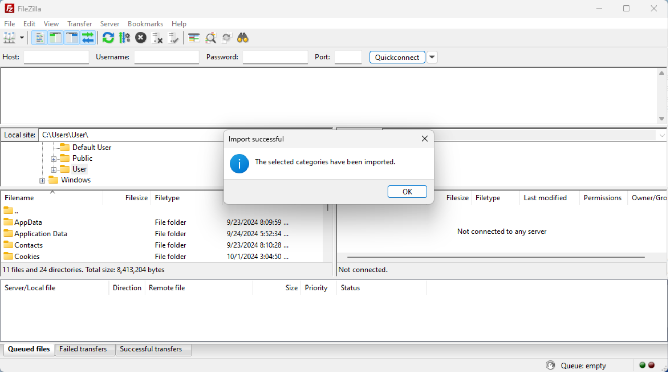
Task: Search for files on the server
Action: pyautogui.click(x=243, y=38)
